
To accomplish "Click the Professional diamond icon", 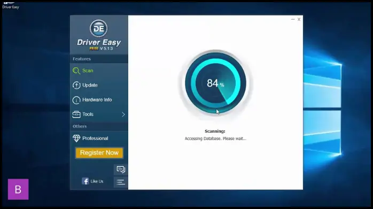I will click(76, 138).
